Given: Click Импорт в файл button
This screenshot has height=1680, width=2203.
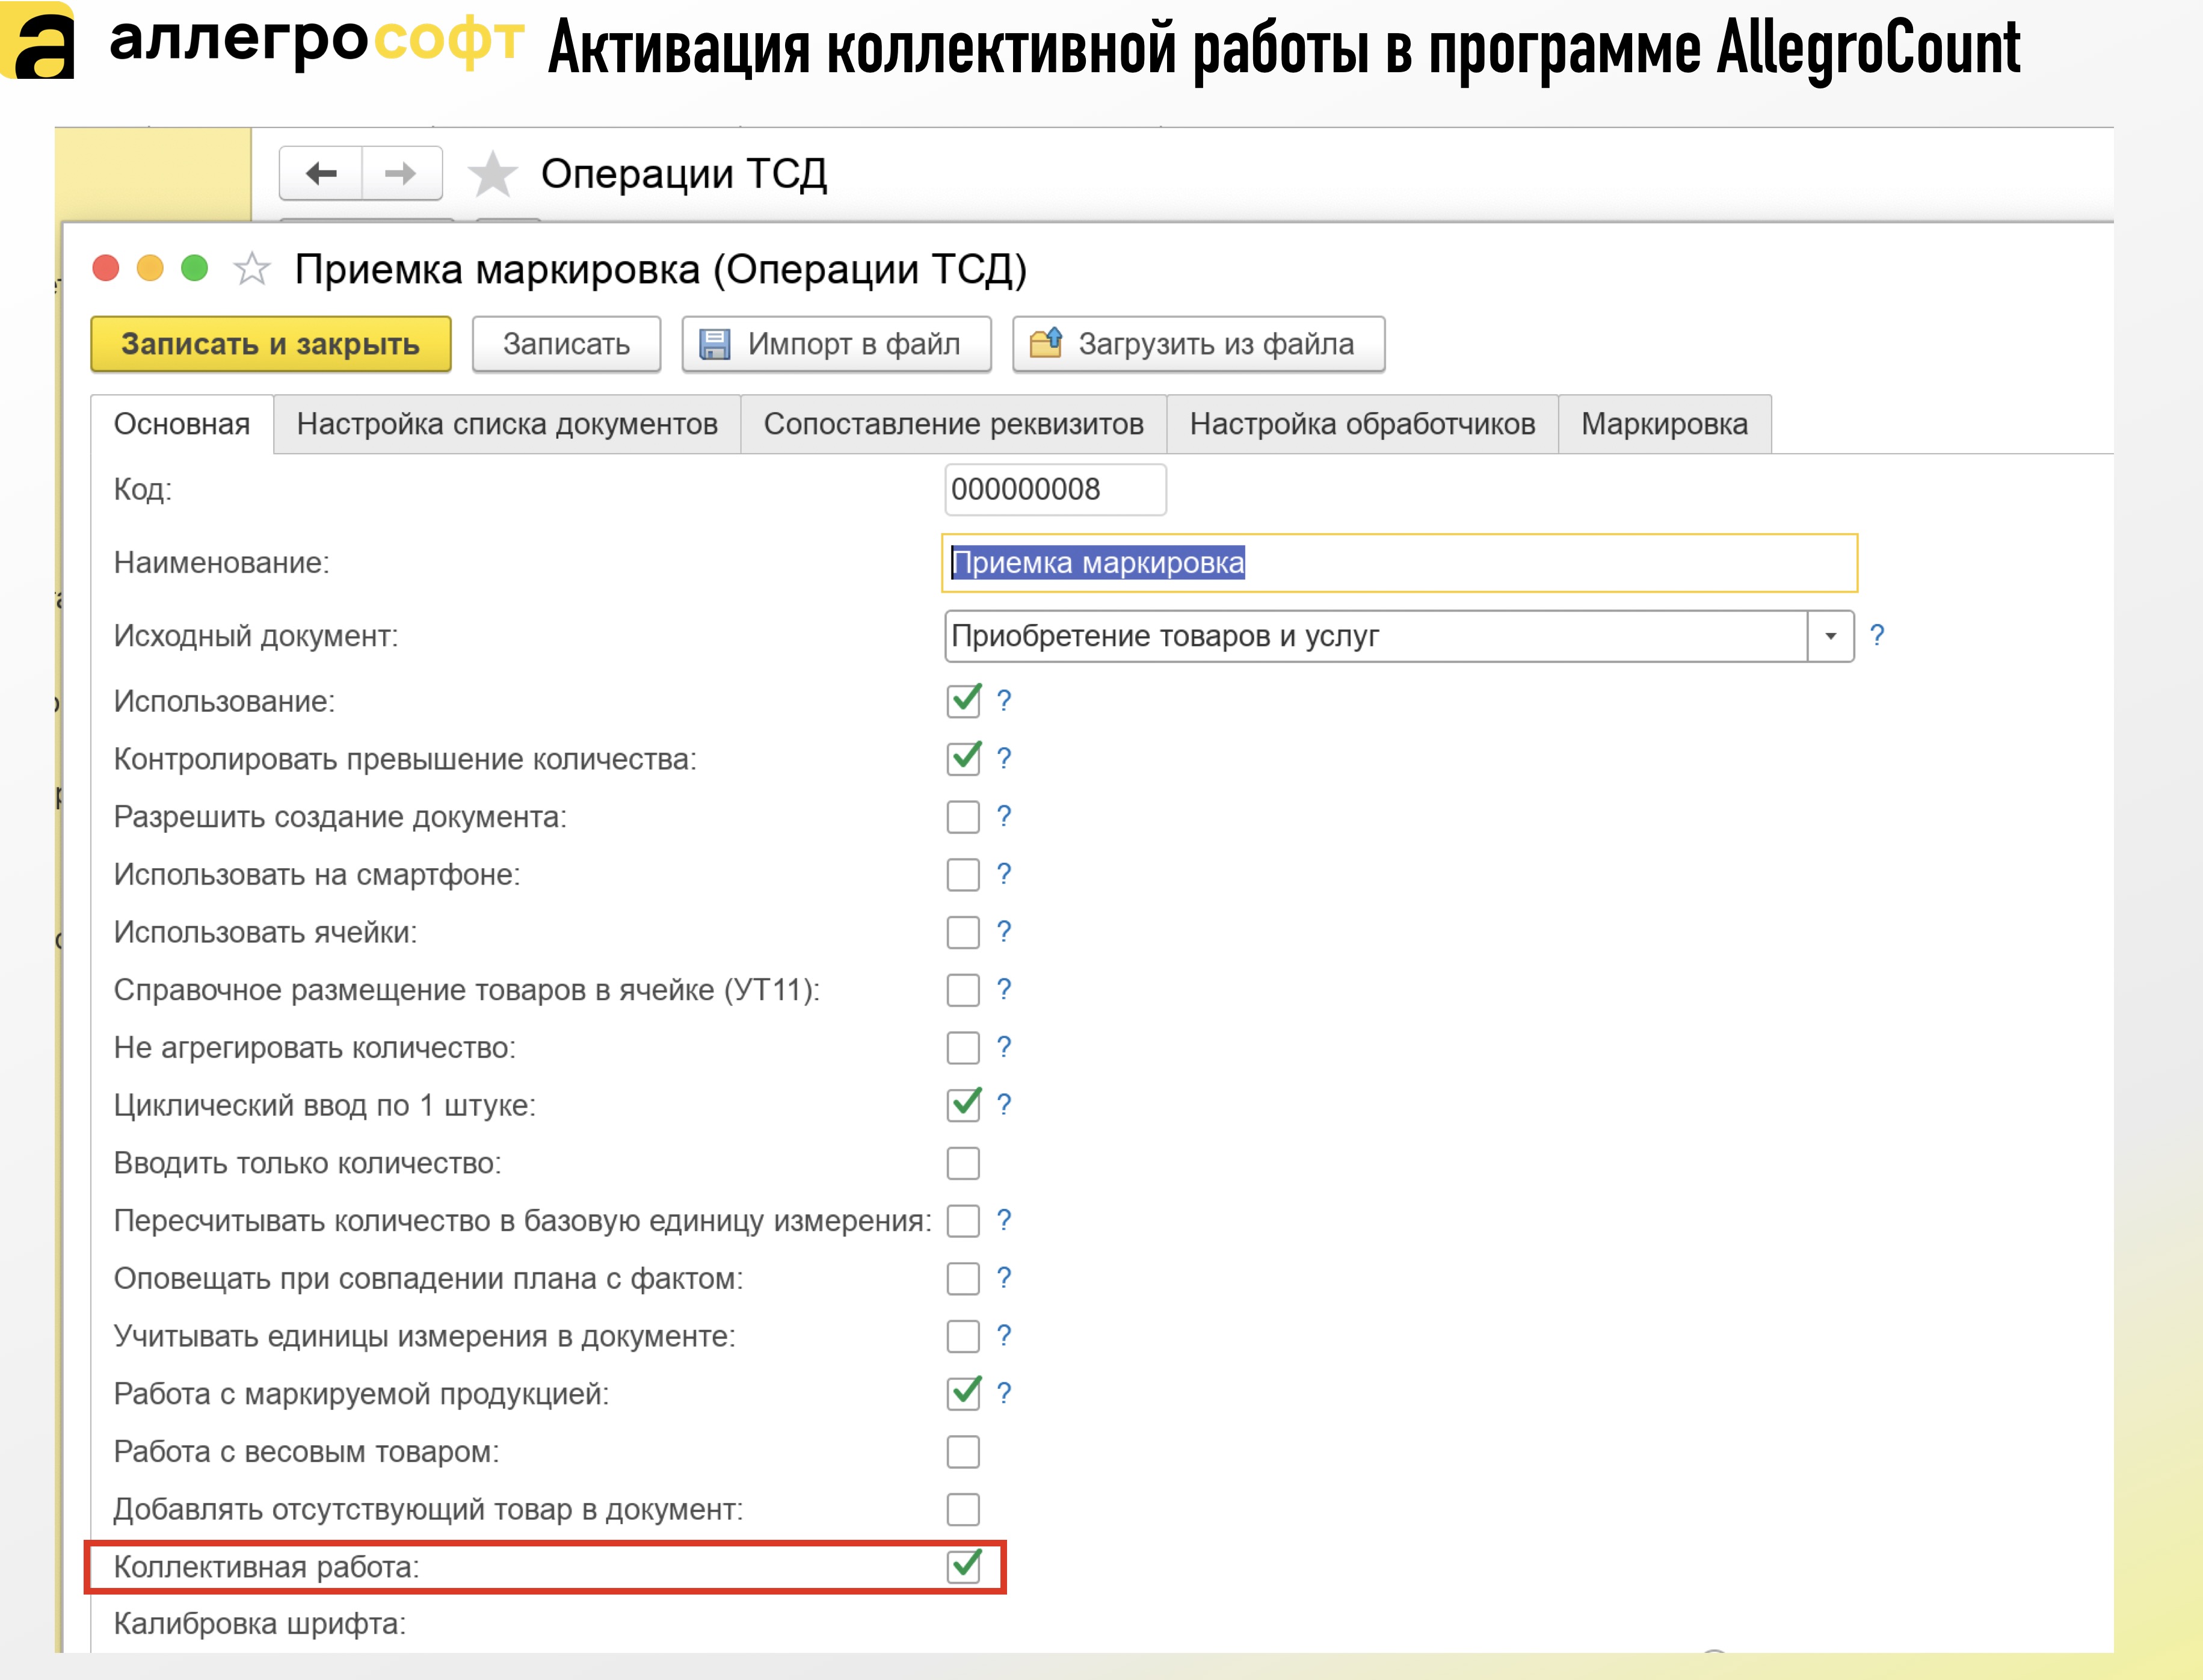Looking at the screenshot, I should point(837,344).
